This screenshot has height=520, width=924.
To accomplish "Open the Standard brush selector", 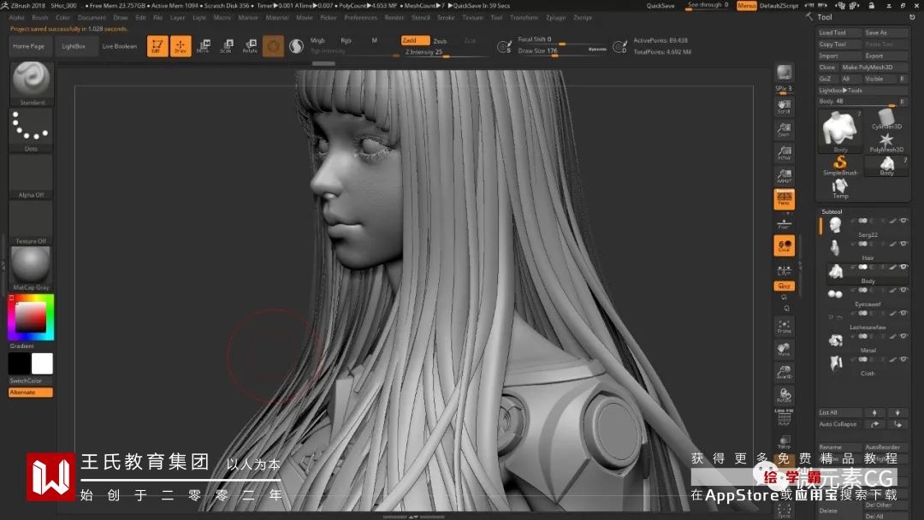I will pyautogui.click(x=32, y=83).
